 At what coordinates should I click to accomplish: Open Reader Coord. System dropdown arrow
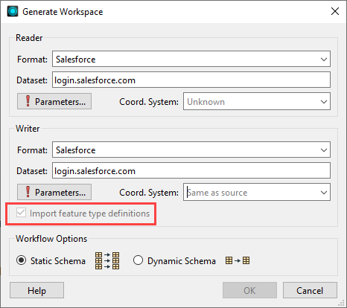tap(324, 102)
